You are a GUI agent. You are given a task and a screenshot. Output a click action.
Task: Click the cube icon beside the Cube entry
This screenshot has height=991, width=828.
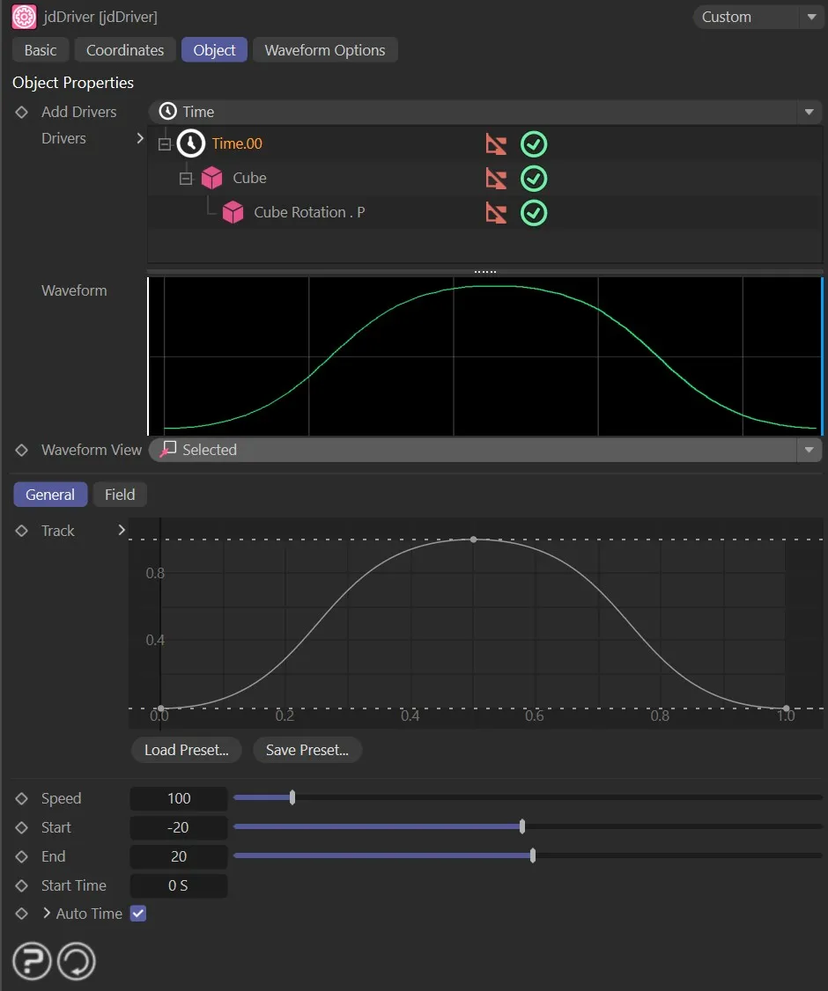211,178
